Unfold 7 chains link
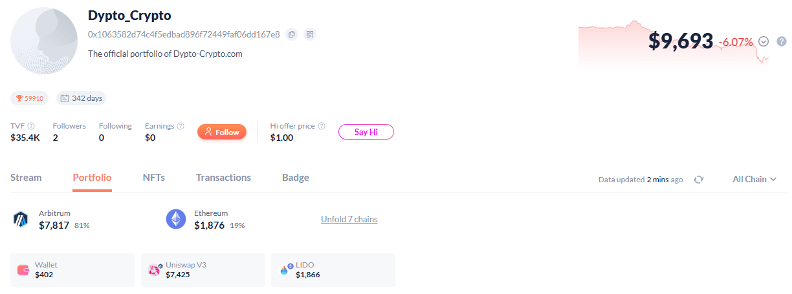 tap(349, 220)
